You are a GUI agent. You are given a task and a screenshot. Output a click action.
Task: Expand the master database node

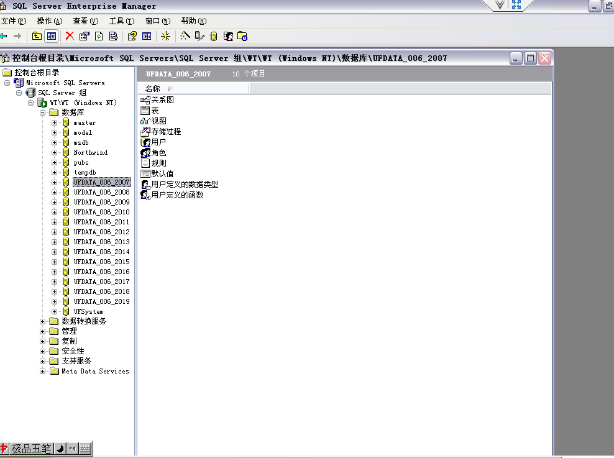click(x=55, y=123)
